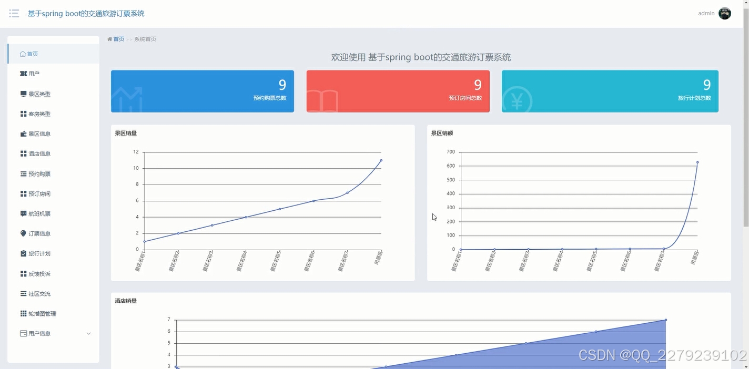
Task: Open the admin avatar picture
Action: pyautogui.click(x=725, y=14)
